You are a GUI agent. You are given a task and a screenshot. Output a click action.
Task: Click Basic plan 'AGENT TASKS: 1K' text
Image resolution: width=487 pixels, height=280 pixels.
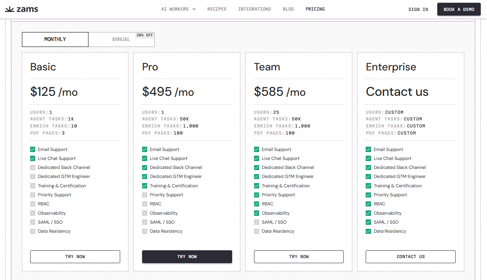[52, 119]
